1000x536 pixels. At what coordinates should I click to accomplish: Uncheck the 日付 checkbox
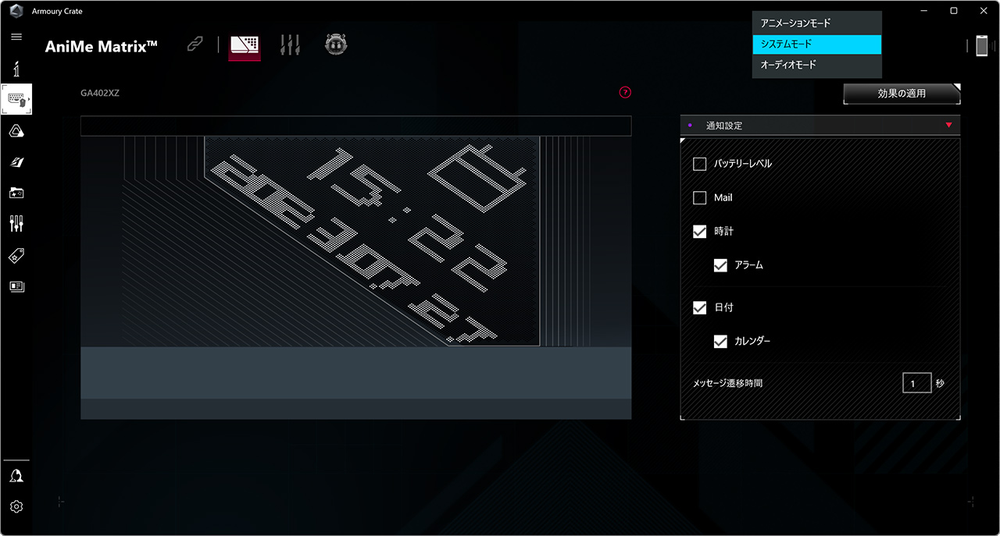click(700, 307)
